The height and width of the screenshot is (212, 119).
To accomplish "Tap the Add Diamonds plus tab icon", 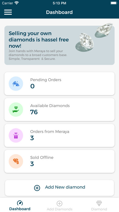I will pos(59,203).
